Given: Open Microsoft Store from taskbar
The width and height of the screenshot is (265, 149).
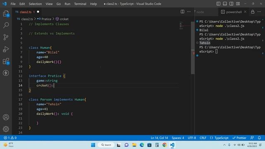Looking at the screenshot, I should click(x=149, y=145).
